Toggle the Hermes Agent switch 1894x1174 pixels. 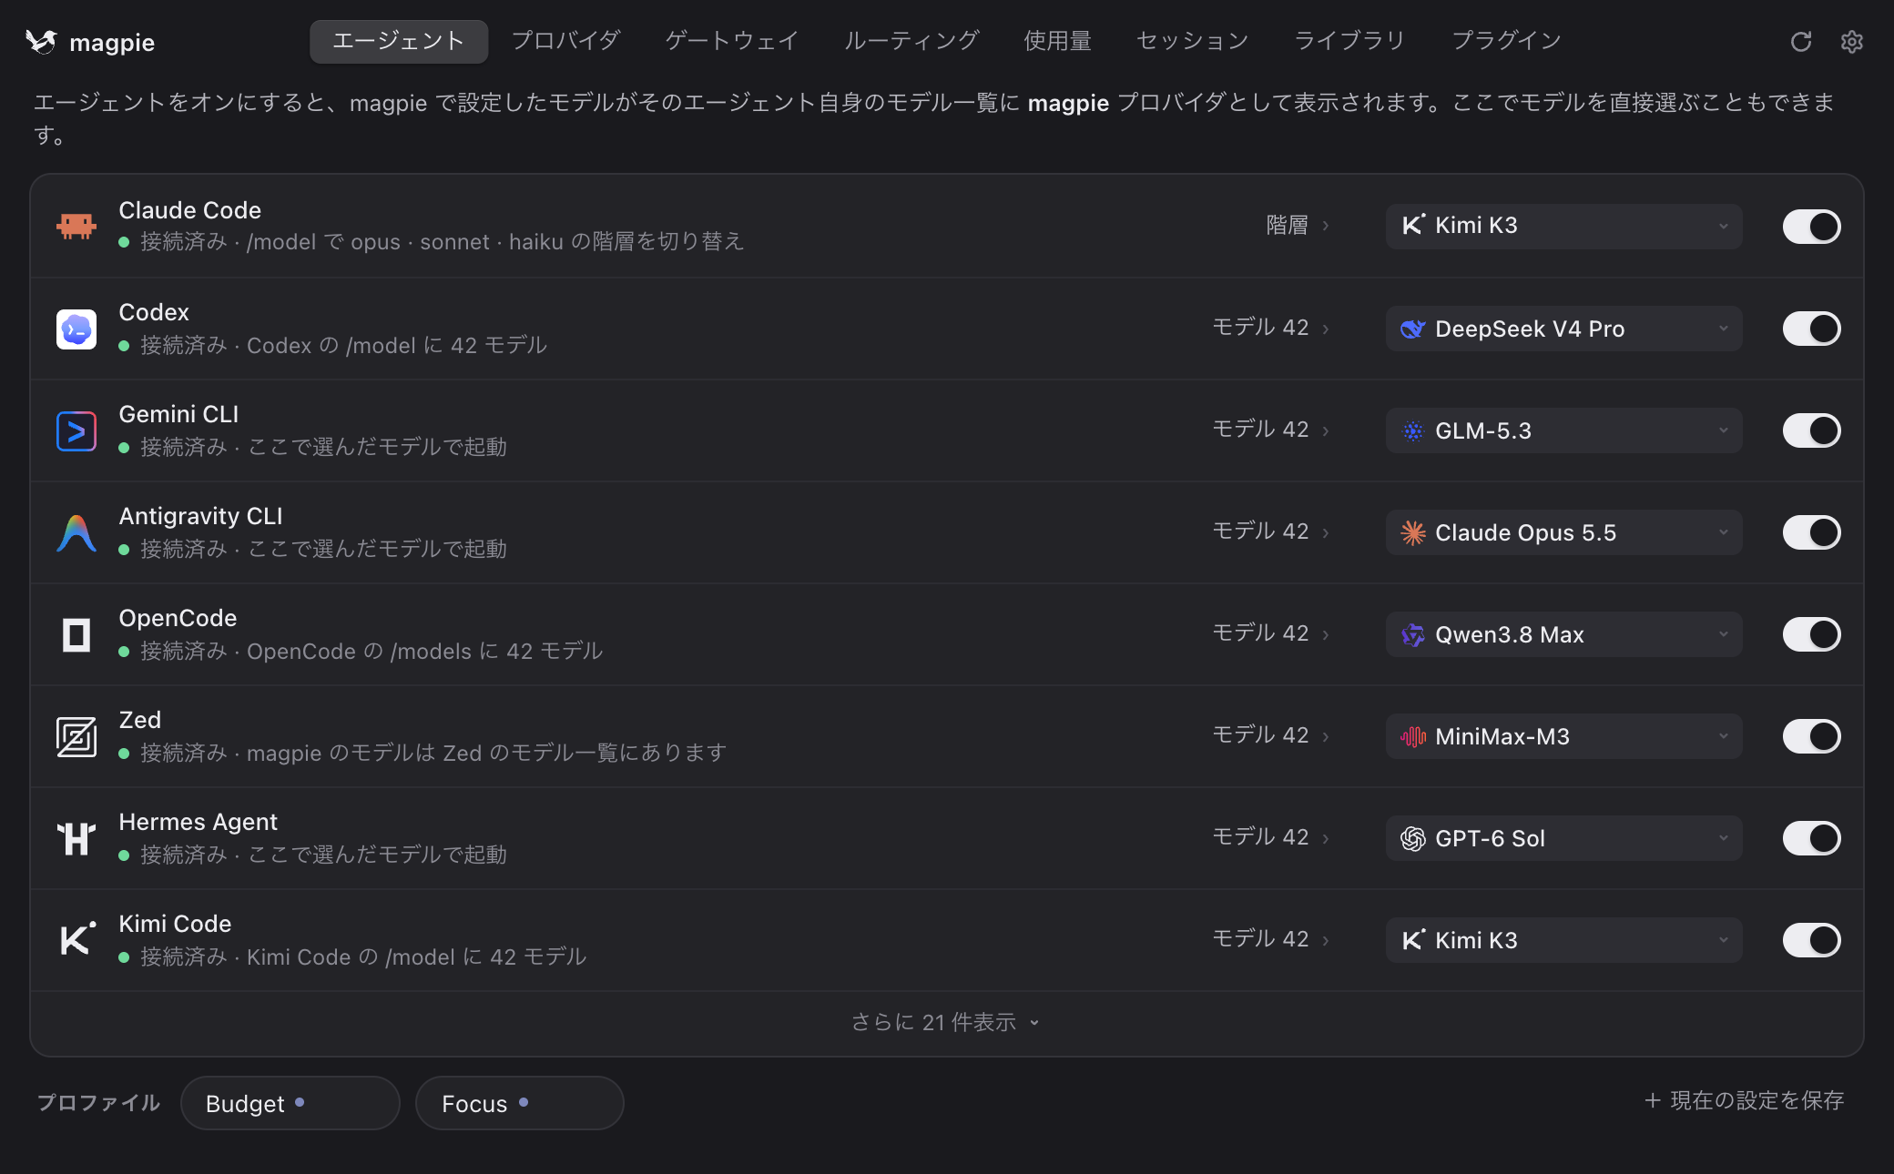click(x=1811, y=838)
